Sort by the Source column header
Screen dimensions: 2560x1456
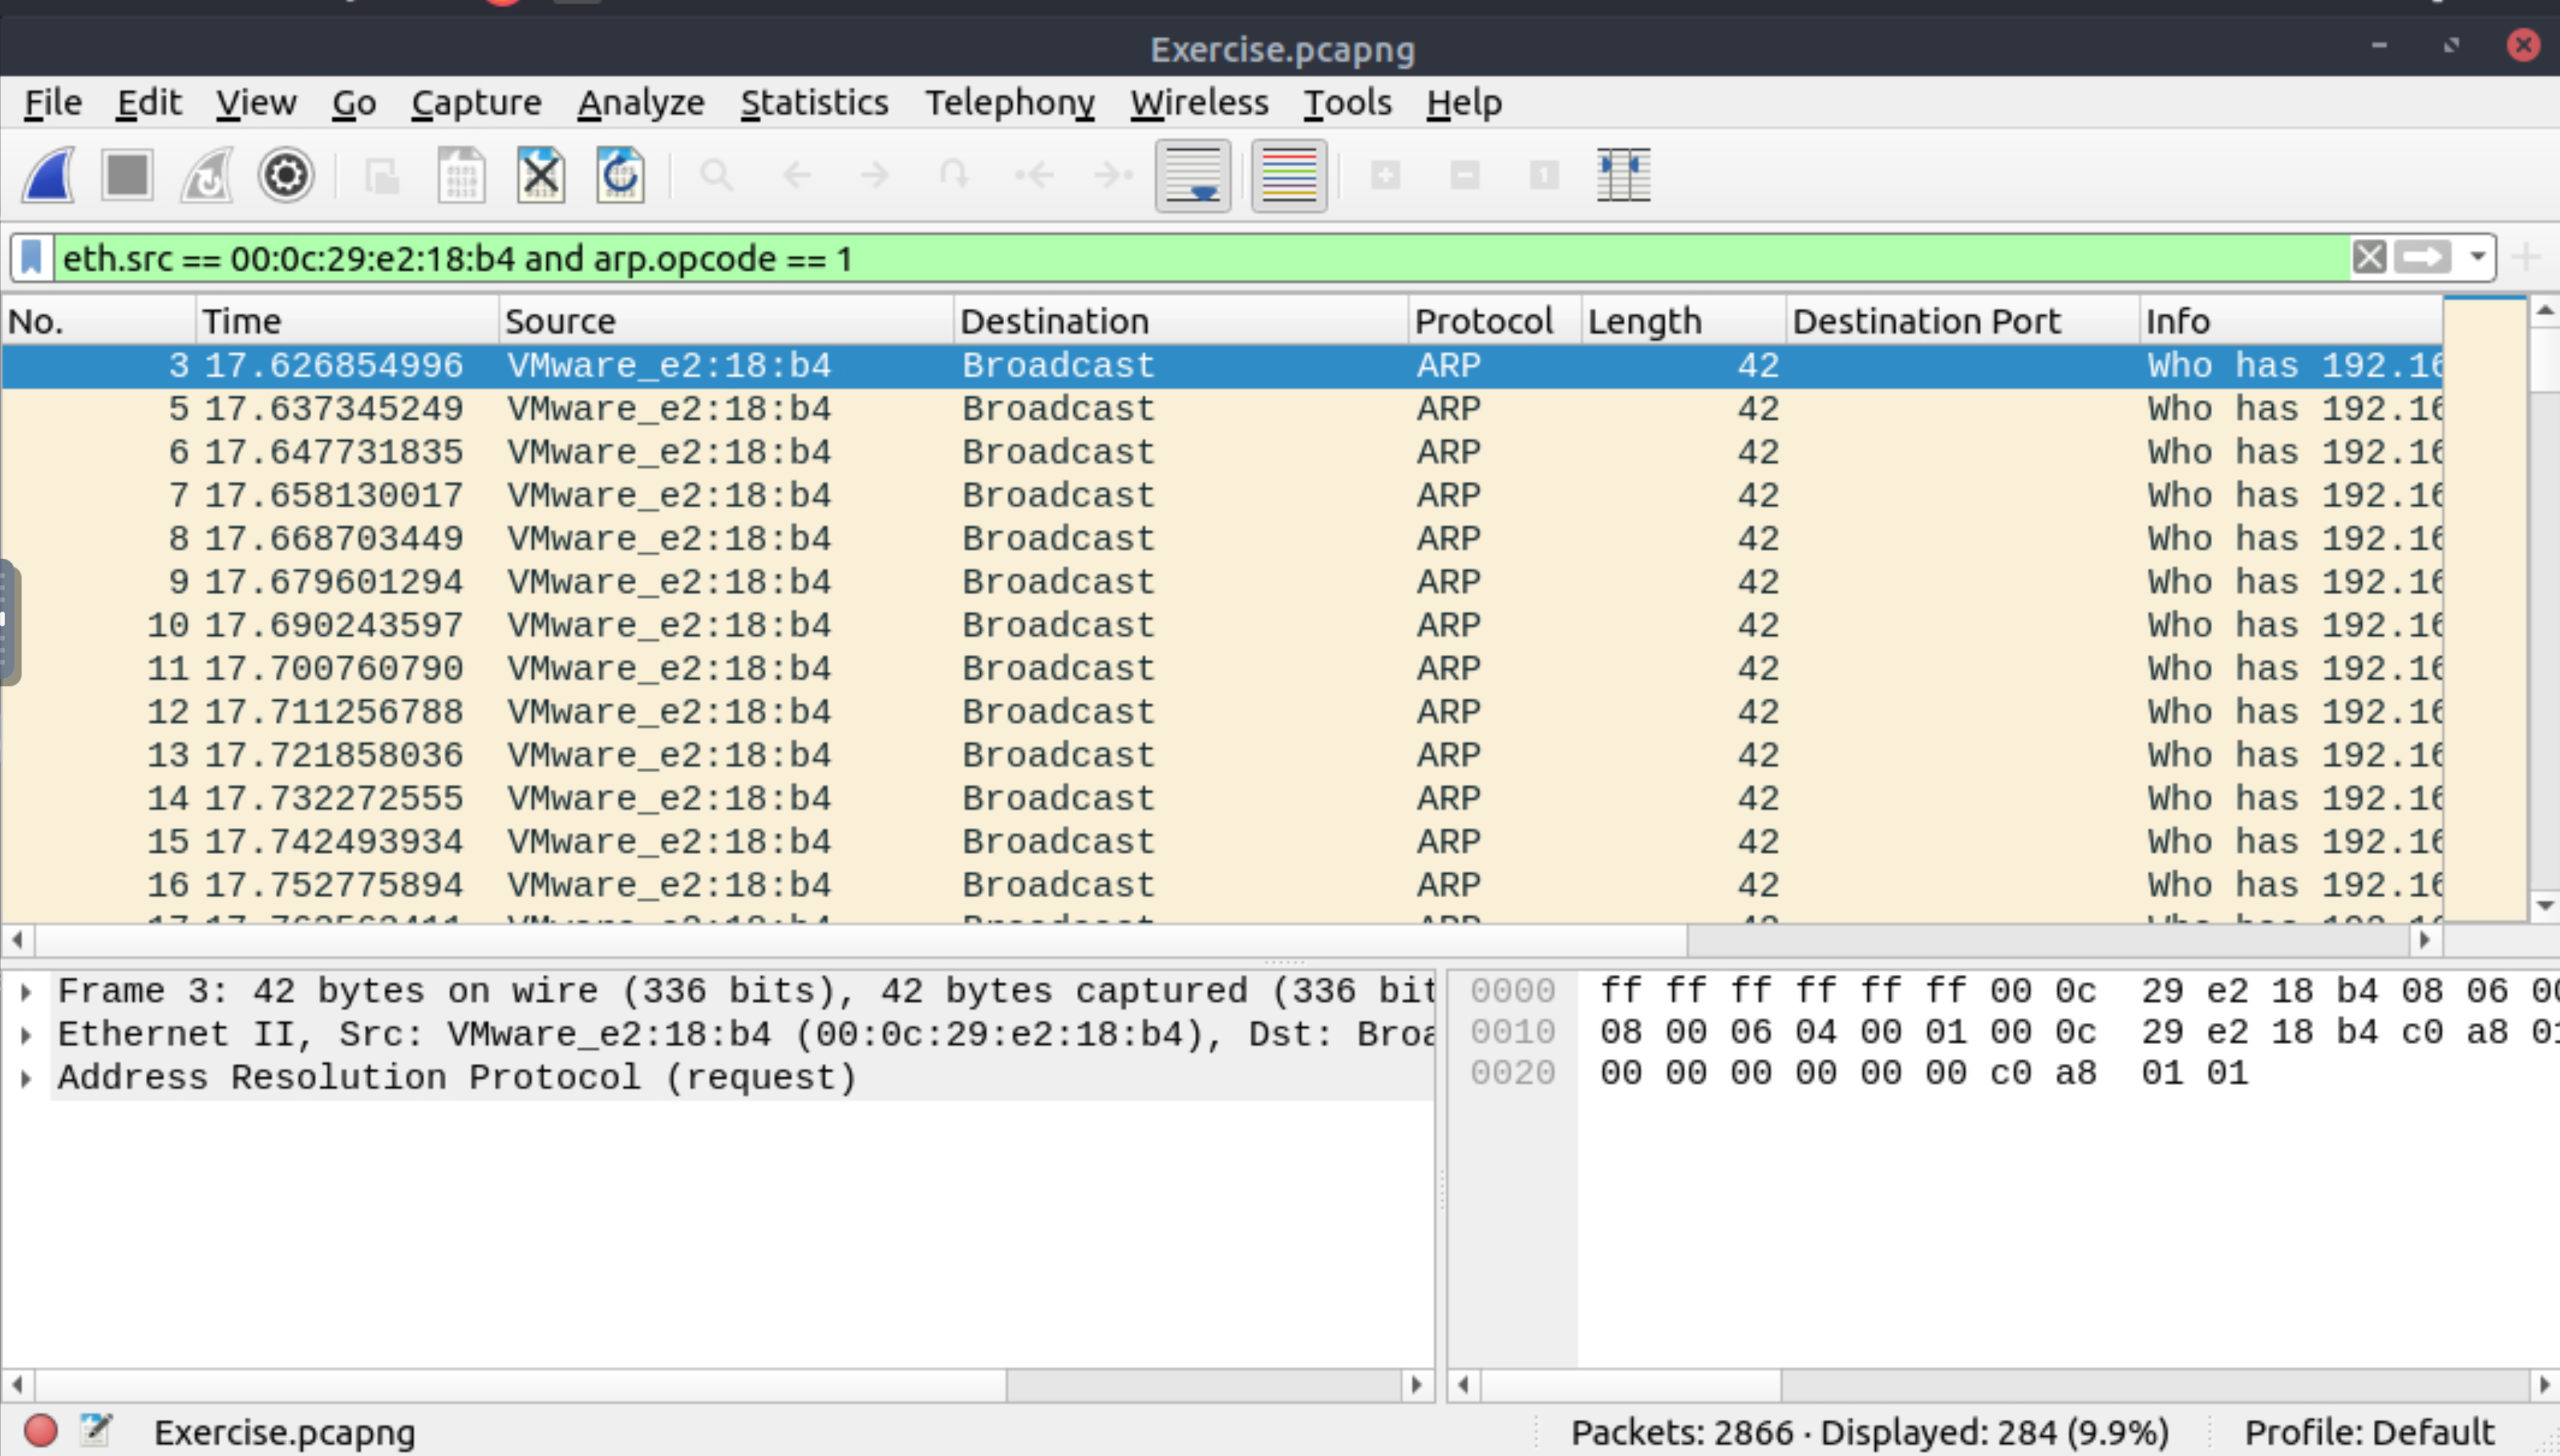point(726,321)
